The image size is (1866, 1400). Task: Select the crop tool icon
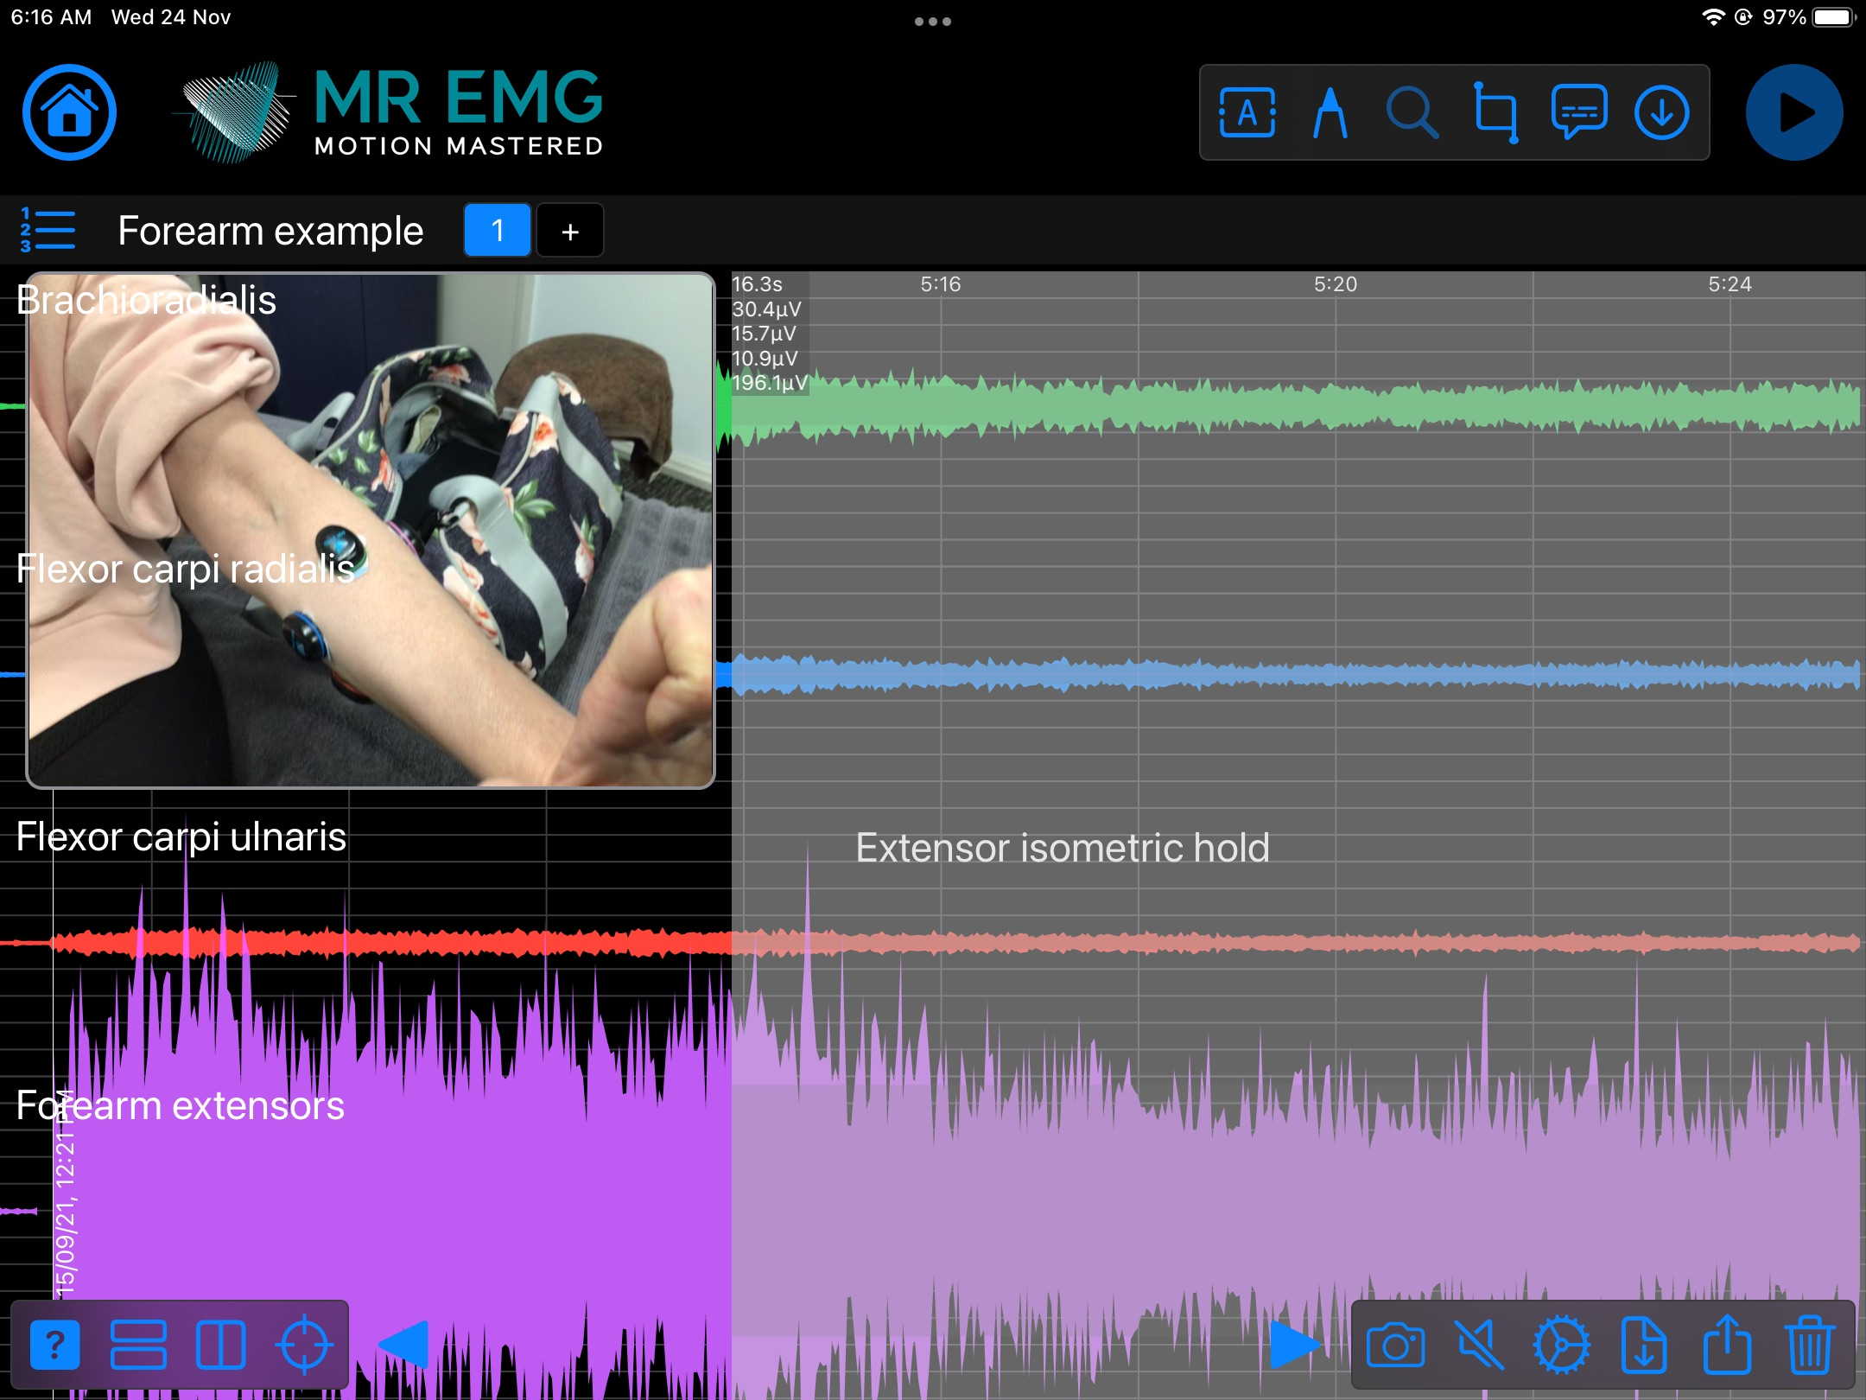pos(1495,113)
